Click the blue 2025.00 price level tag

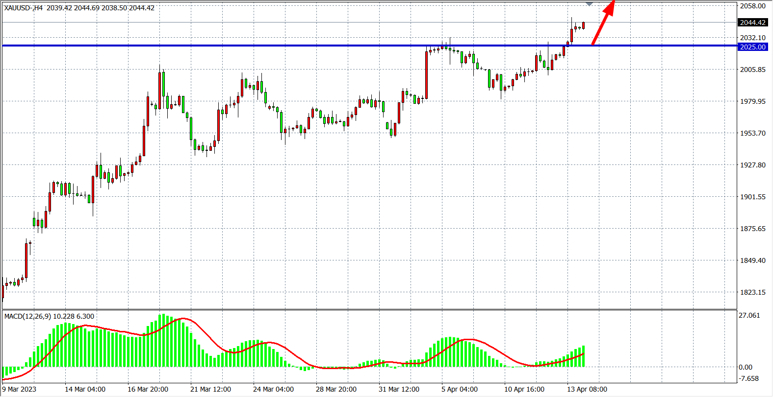(x=752, y=47)
